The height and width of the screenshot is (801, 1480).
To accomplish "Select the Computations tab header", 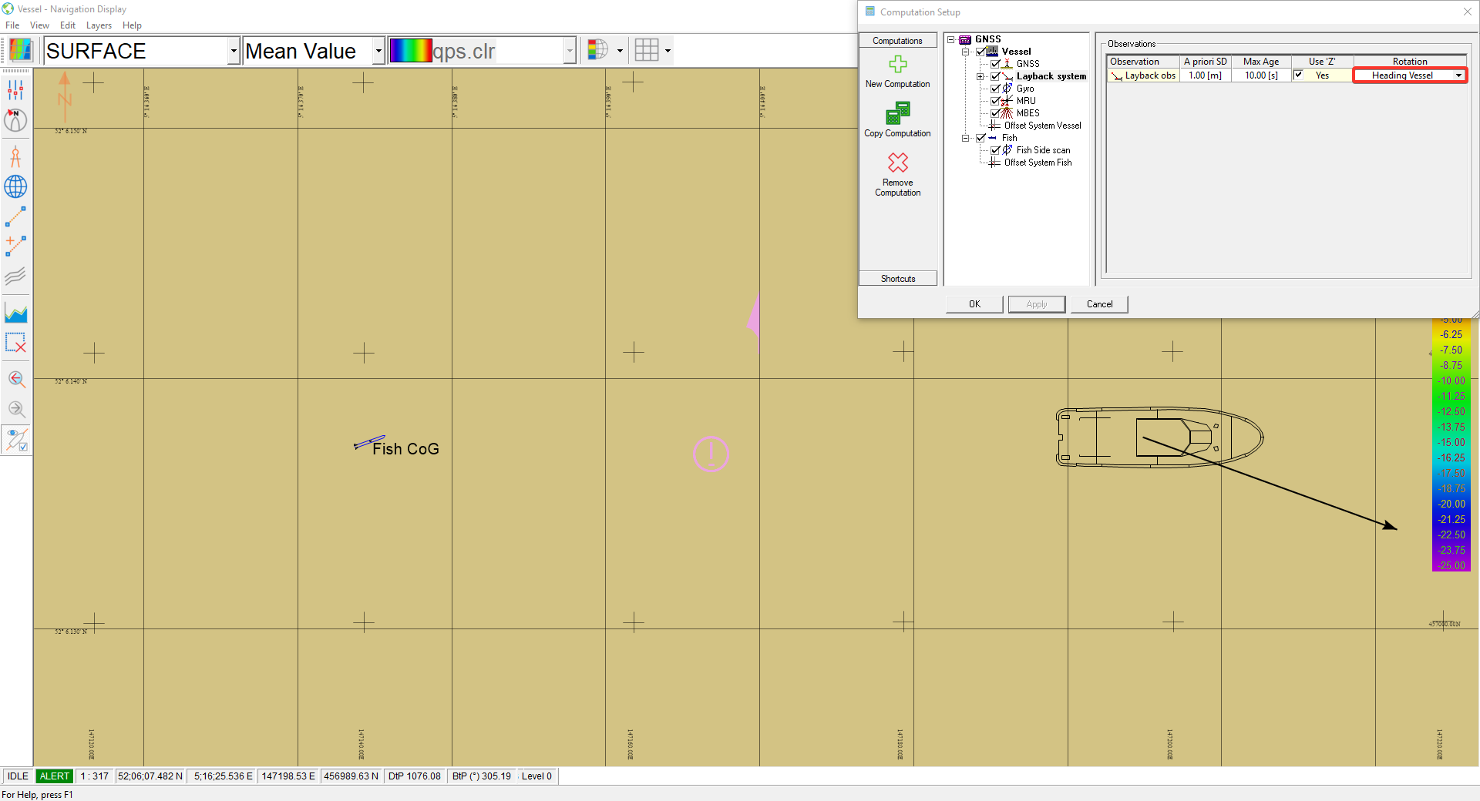I will (898, 41).
